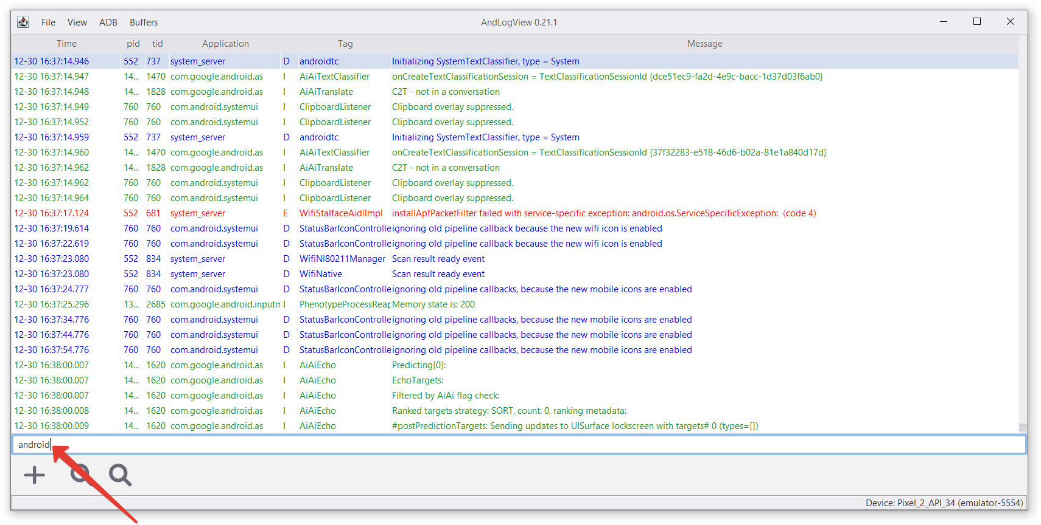
Task: Select the row at 12-30 16:37:14.959
Action: coord(515,137)
